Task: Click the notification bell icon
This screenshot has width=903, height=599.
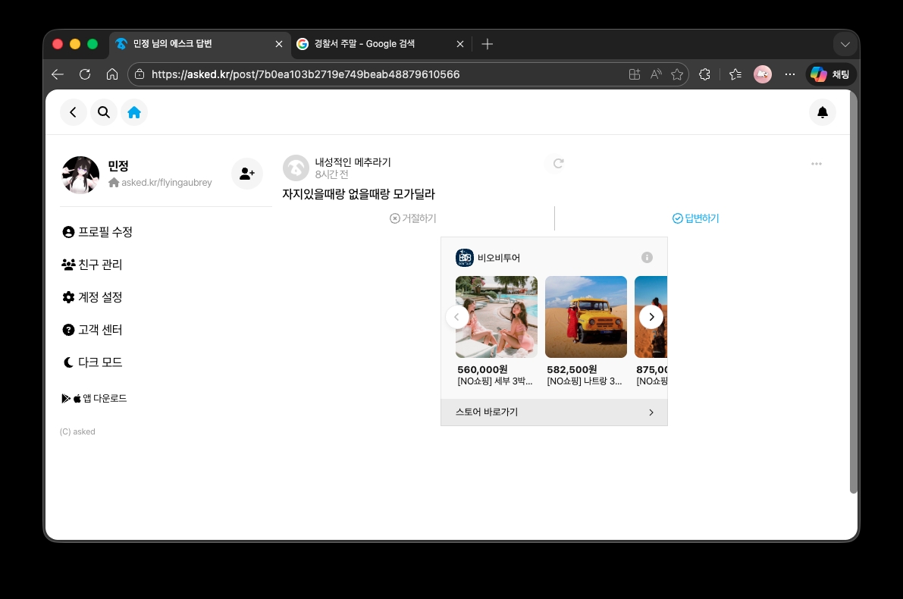Action: [823, 112]
